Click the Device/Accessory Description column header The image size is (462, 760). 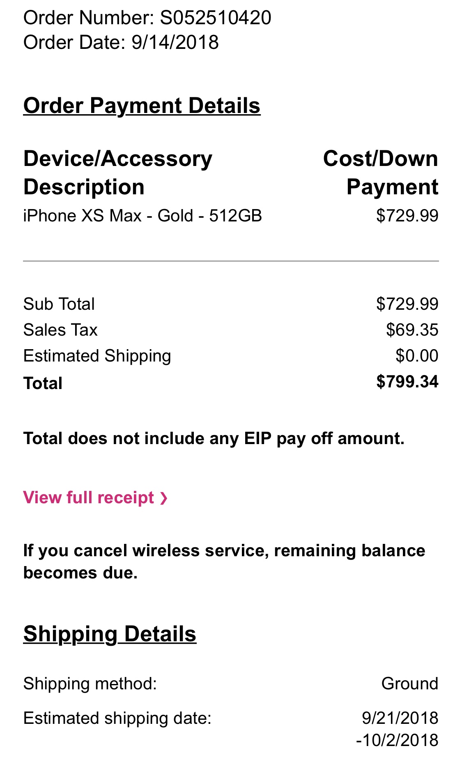(118, 173)
